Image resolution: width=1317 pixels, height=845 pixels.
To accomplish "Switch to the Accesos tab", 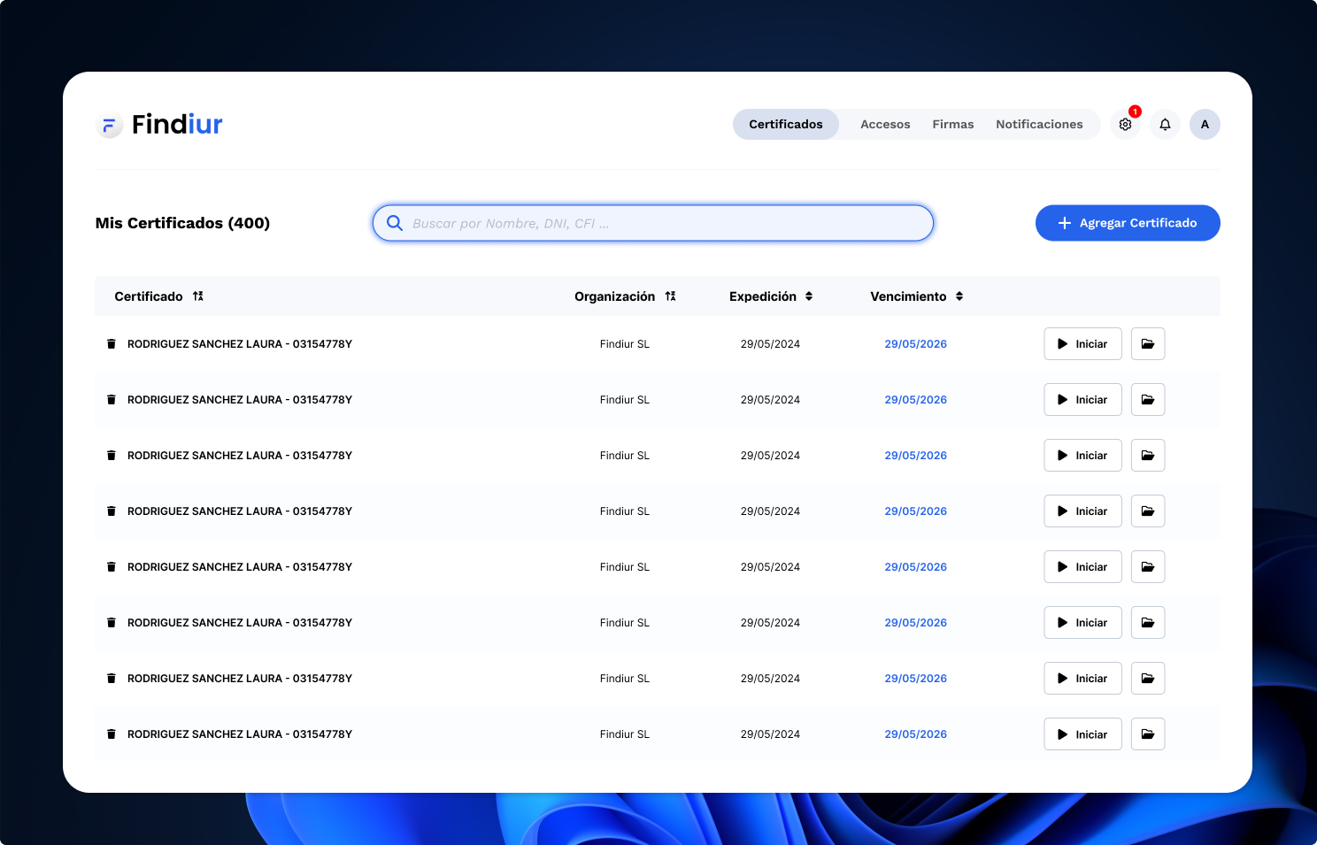I will (x=885, y=125).
